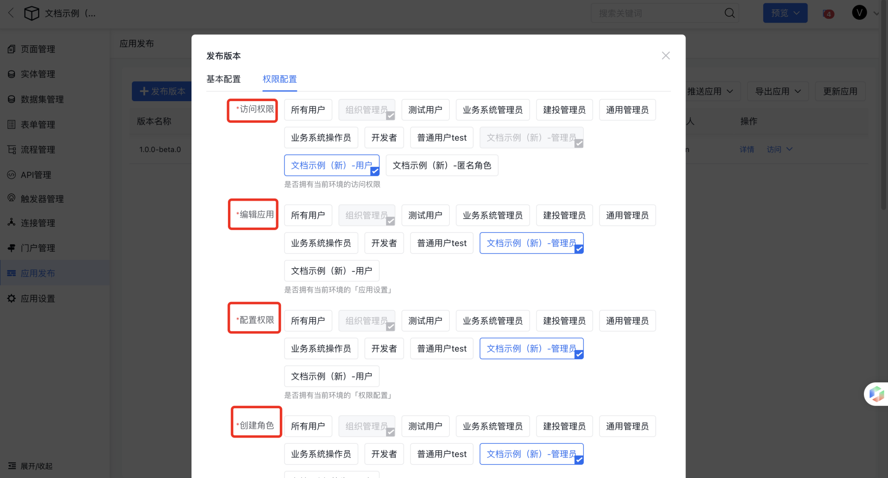
Task: Deselect 文档示例（新）-用户 under 访问权限
Action: (332, 165)
